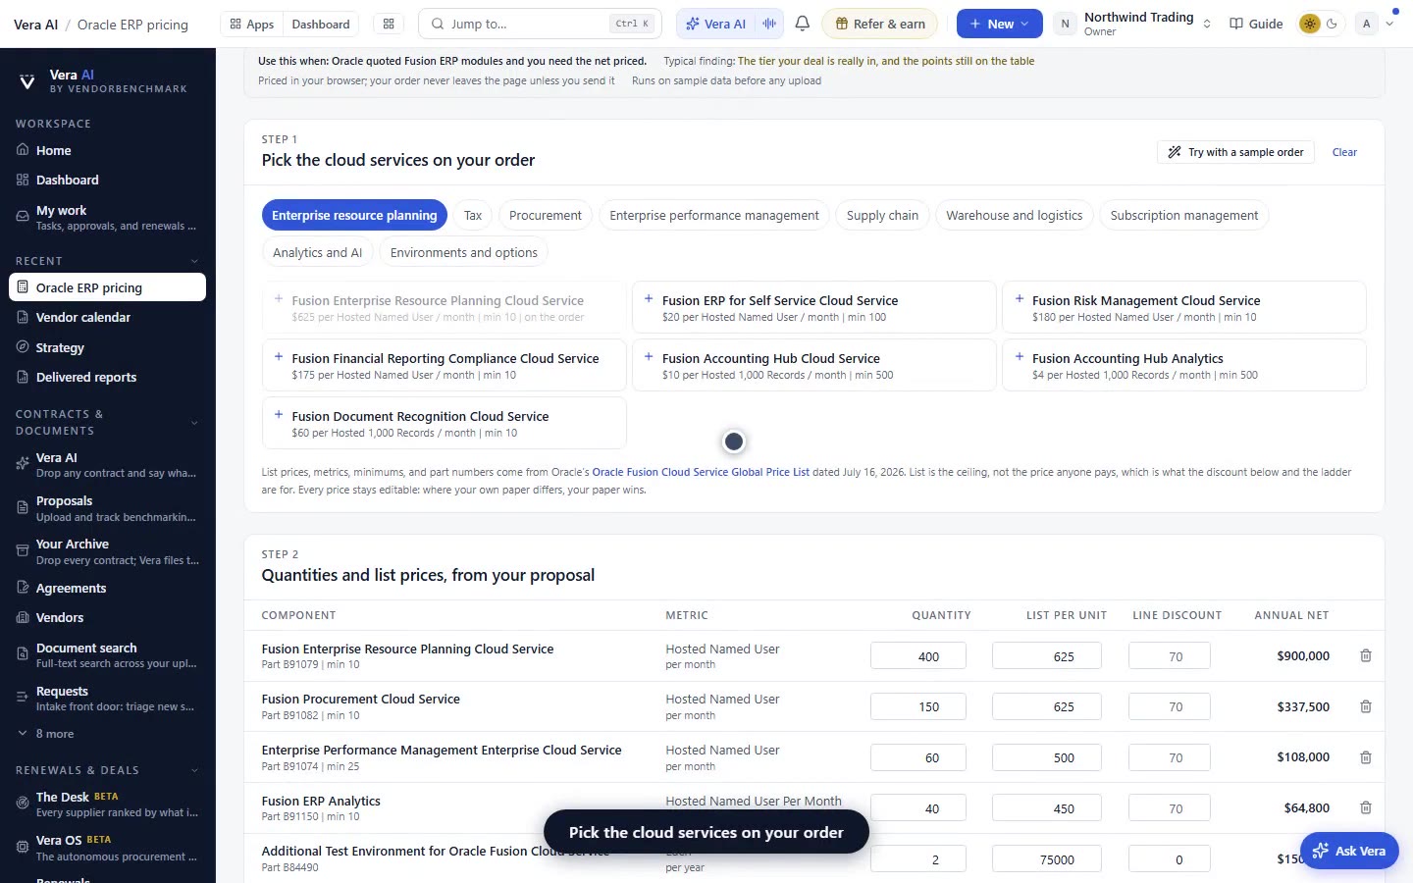Edit quantity for Fusion ERP Analytics
The width and height of the screenshot is (1413, 883).
tap(917, 808)
